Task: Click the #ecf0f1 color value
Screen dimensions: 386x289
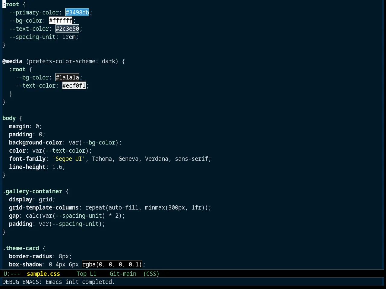Action: (x=74, y=85)
